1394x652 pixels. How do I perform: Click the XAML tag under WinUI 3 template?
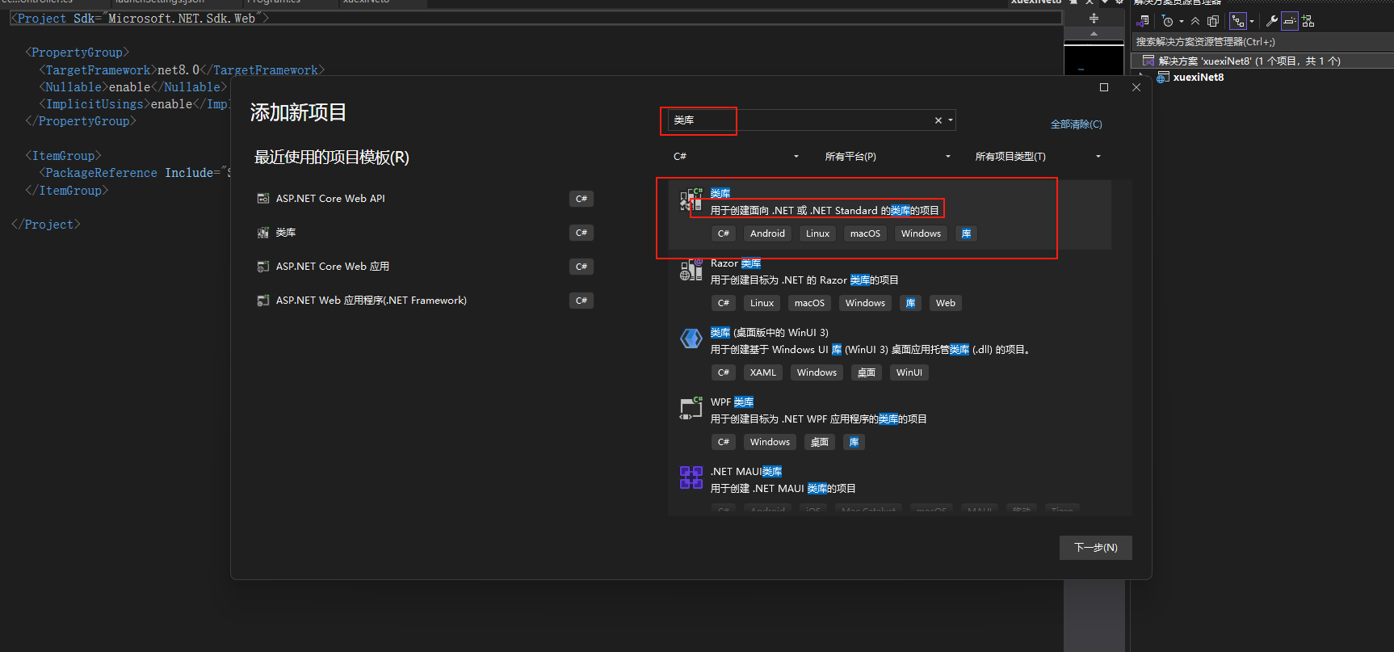pos(762,372)
